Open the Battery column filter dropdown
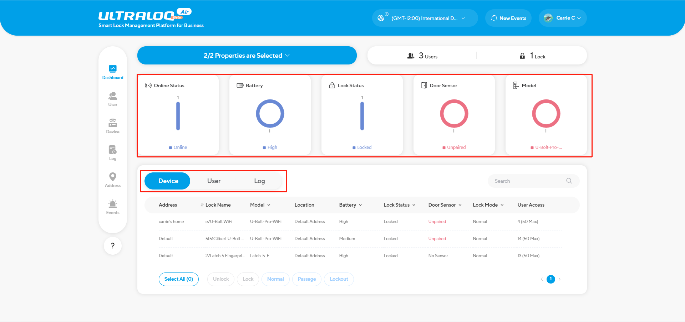685x322 pixels. (x=360, y=205)
